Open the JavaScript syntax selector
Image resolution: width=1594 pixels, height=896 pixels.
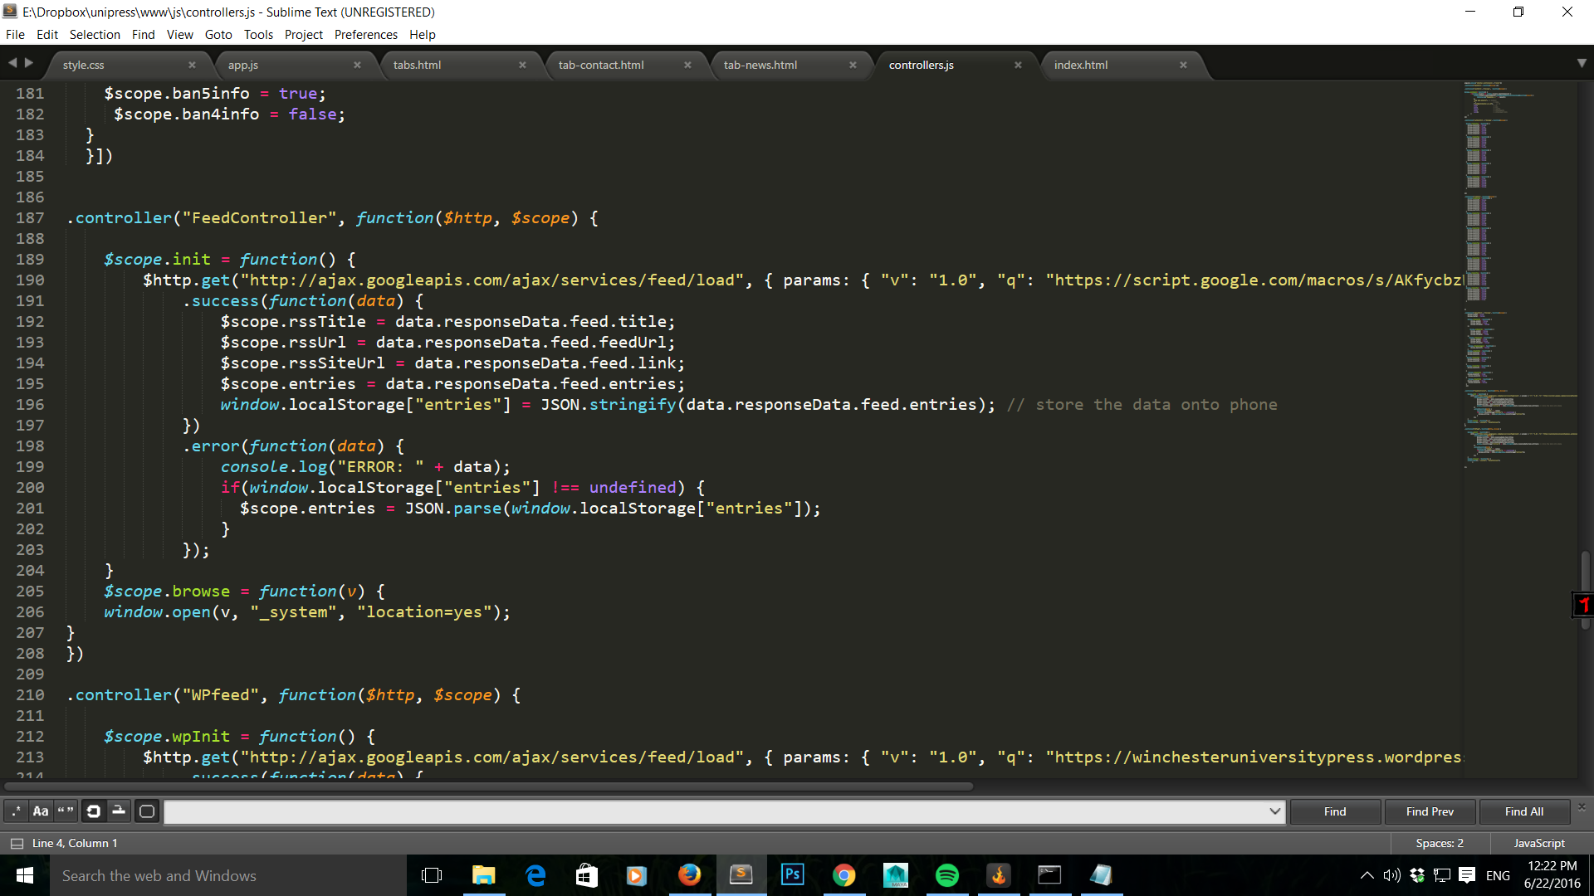pyautogui.click(x=1538, y=843)
